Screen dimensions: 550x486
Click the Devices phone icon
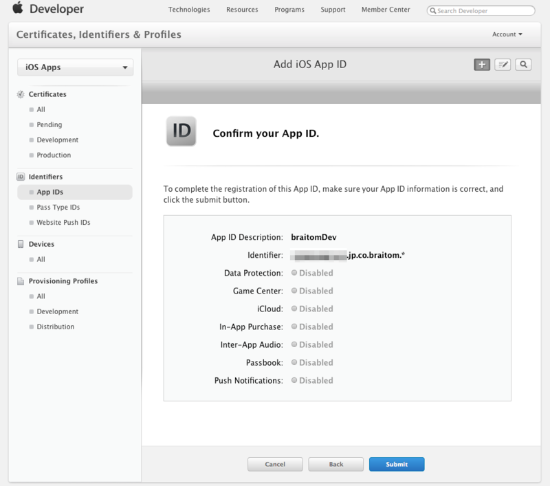(21, 244)
